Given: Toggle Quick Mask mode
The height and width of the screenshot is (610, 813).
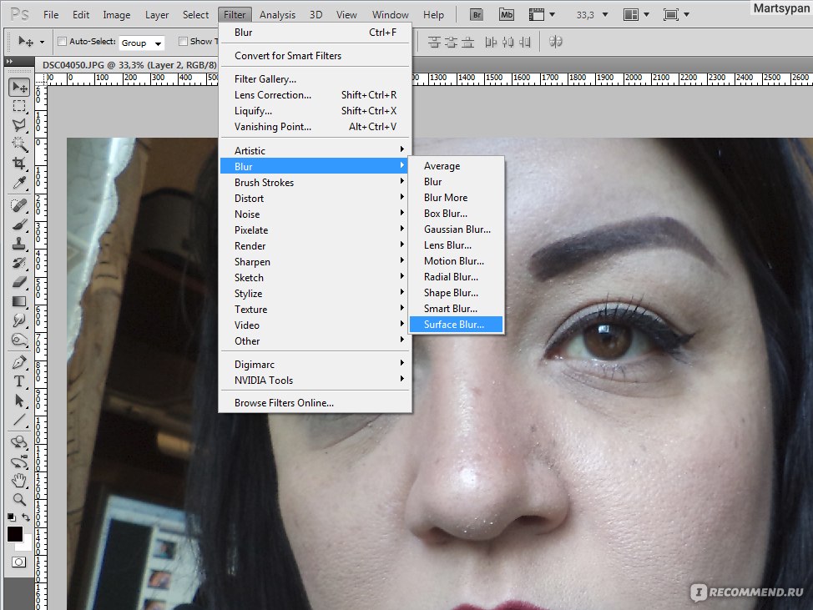Looking at the screenshot, I should tap(18, 562).
